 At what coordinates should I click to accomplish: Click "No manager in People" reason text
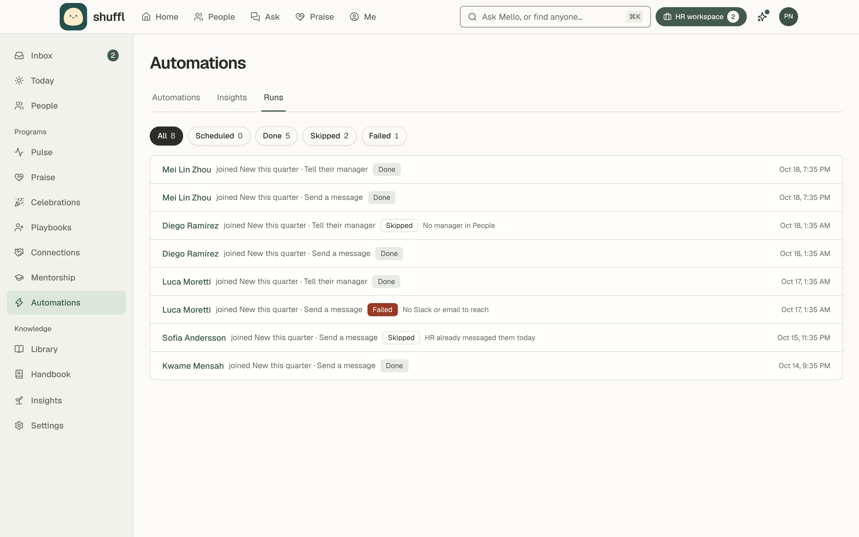coord(459,226)
